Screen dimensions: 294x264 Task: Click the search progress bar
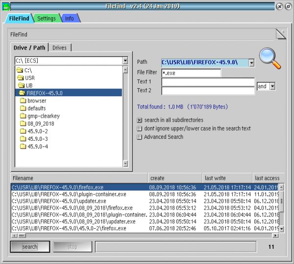coord(176,247)
